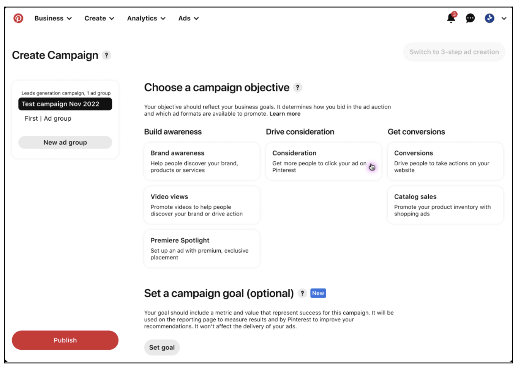Choose the Consideration objective card
This screenshot has width=518, height=368.
pos(324,161)
